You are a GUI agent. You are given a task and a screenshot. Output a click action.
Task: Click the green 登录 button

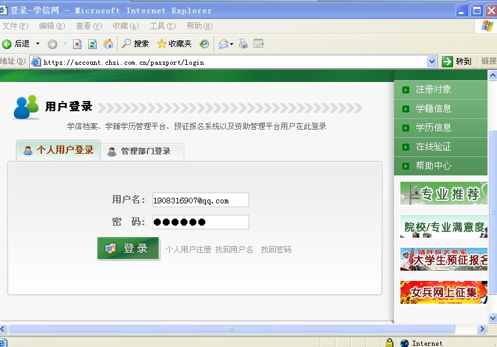(x=128, y=248)
